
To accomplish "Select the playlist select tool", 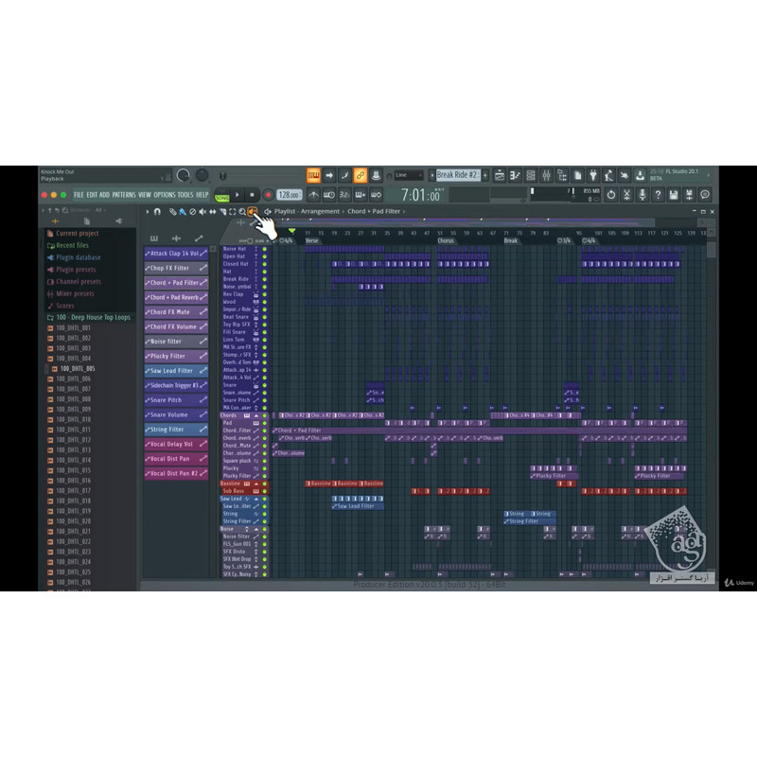I will [x=232, y=211].
